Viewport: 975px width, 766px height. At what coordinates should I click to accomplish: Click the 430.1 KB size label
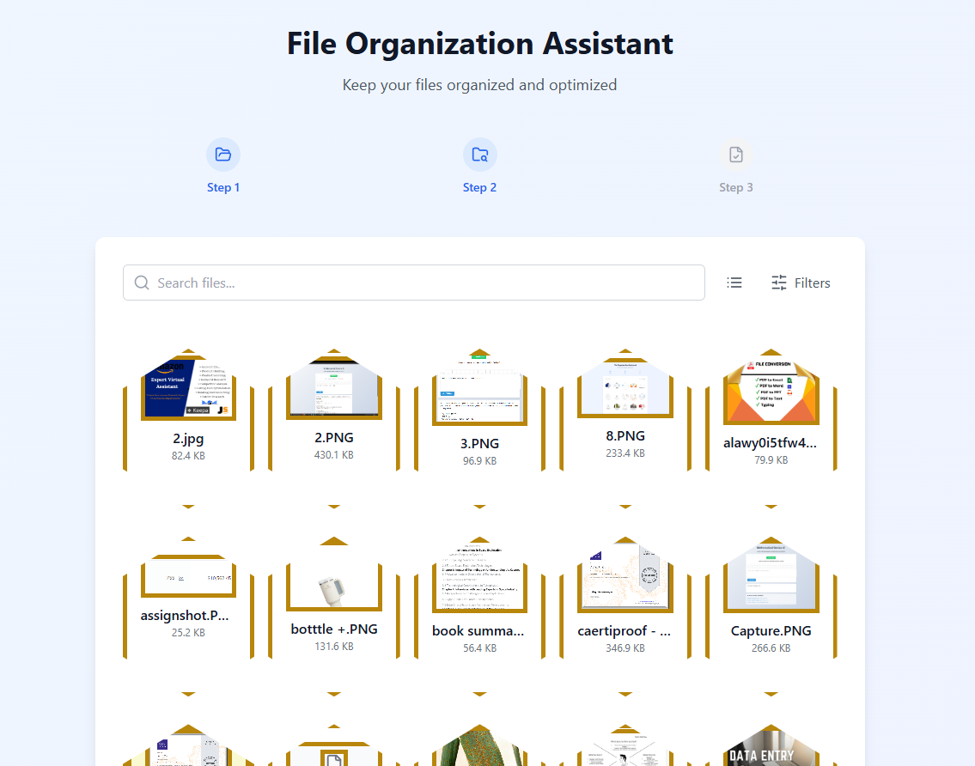click(334, 455)
